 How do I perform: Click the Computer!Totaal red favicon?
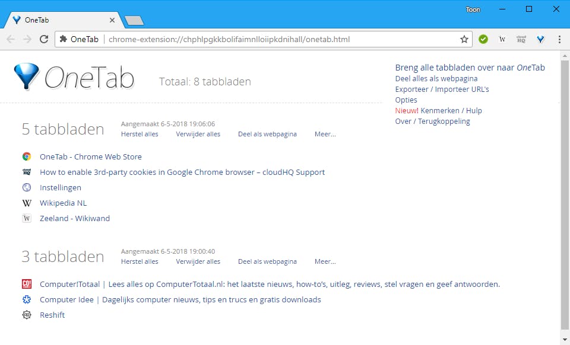tap(27, 284)
